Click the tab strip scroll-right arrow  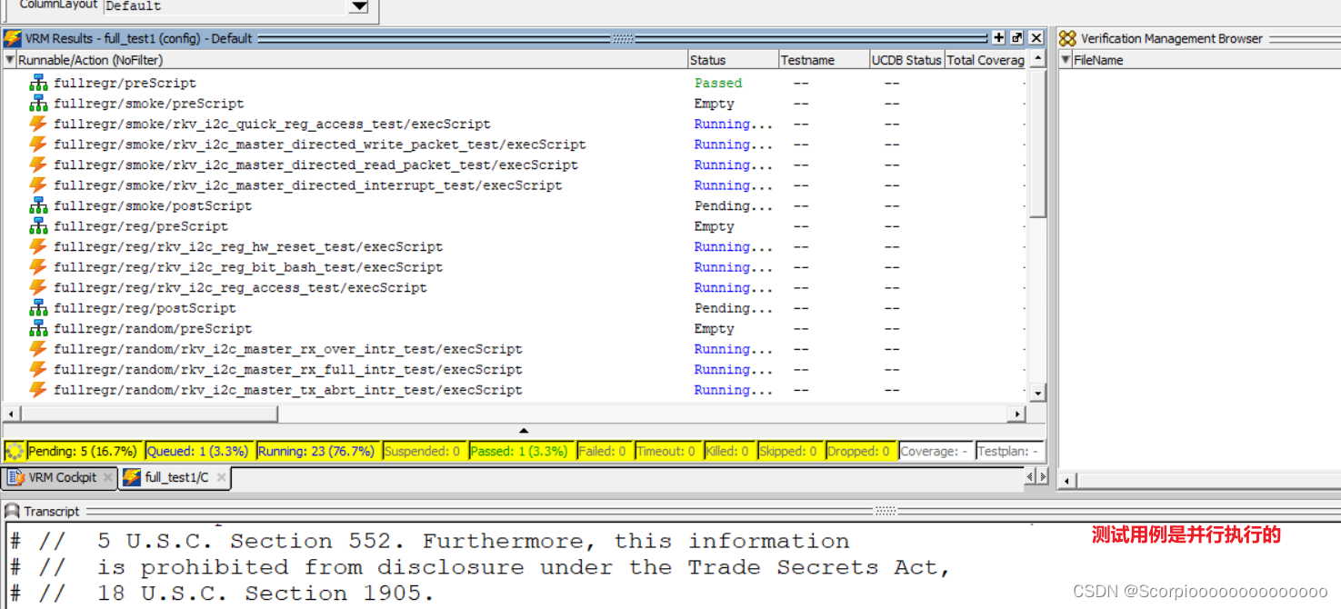pos(1042,476)
